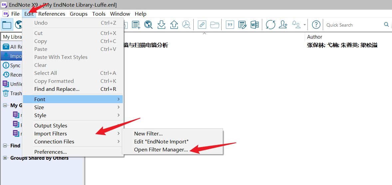Image resolution: width=392 pixels, height=185 pixels.
Task: Open the Font submenu
Action: [73, 99]
